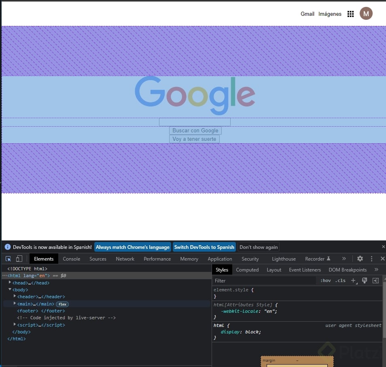The height and width of the screenshot is (367, 386).
Task: Open the Google apps grid icon
Action: pos(350,14)
